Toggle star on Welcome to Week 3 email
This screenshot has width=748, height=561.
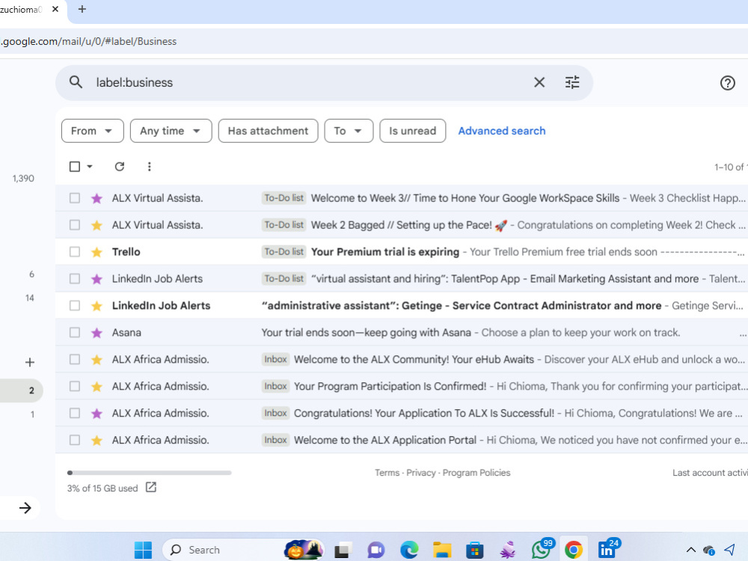96,198
